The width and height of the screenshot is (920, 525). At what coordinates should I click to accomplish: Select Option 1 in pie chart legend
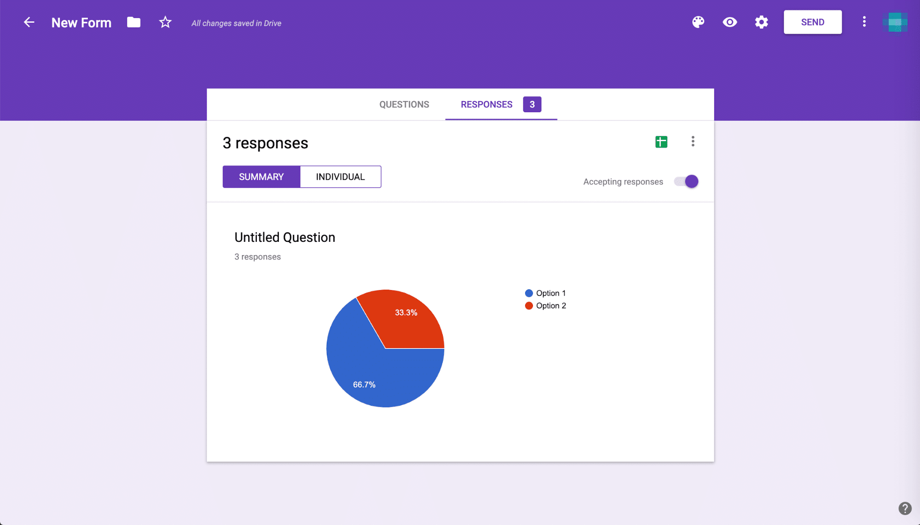550,293
